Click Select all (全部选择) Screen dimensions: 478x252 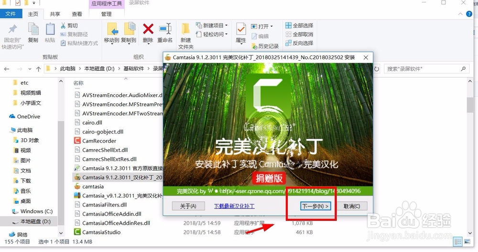click(299, 25)
